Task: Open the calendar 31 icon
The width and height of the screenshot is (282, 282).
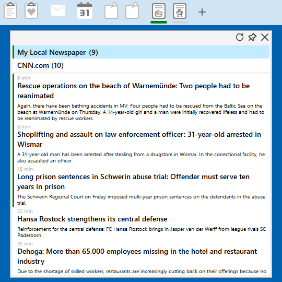Action: 85,11
